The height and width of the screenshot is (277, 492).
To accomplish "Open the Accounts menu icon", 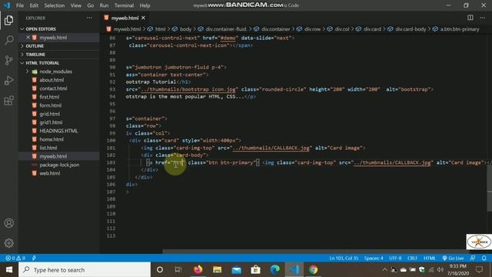I will [x=8, y=223].
